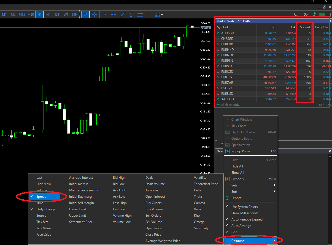Choose Symbols from the context menu
Screen dimensions: 332x245
point(237,179)
